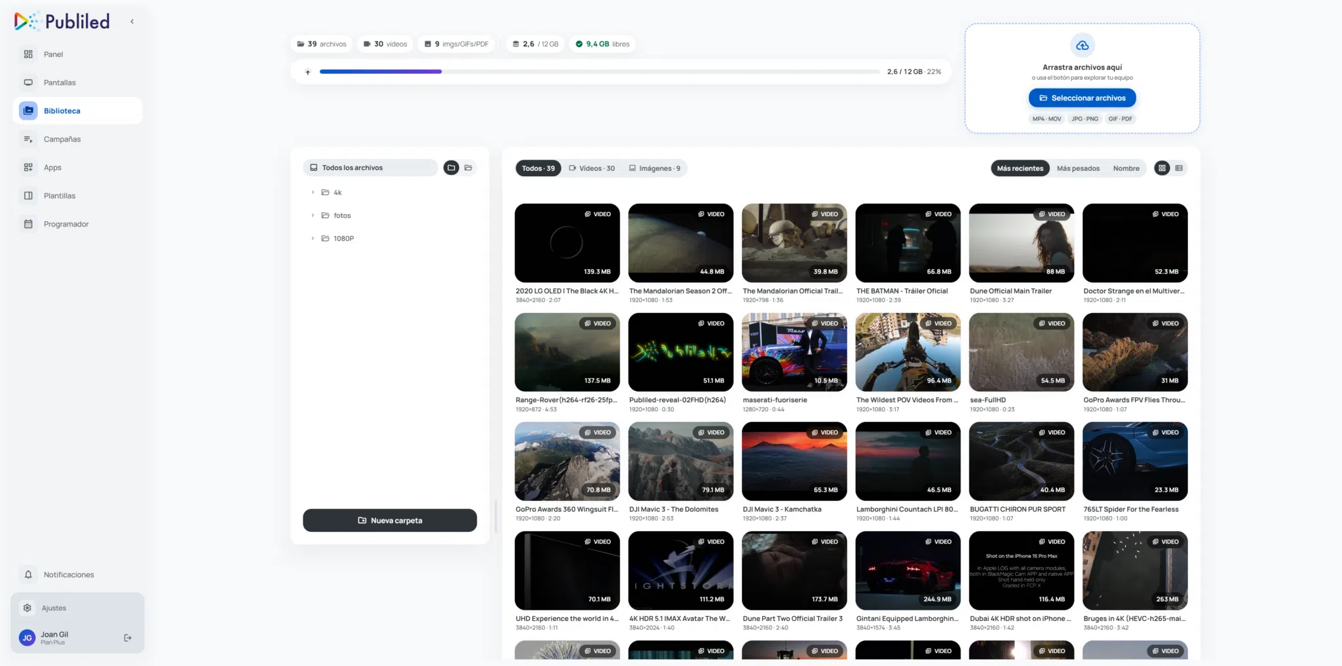The width and height of the screenshot is (1342, 666).
Task: Click the 9,4 GB libres chip
Action: [x=603, y=44]
